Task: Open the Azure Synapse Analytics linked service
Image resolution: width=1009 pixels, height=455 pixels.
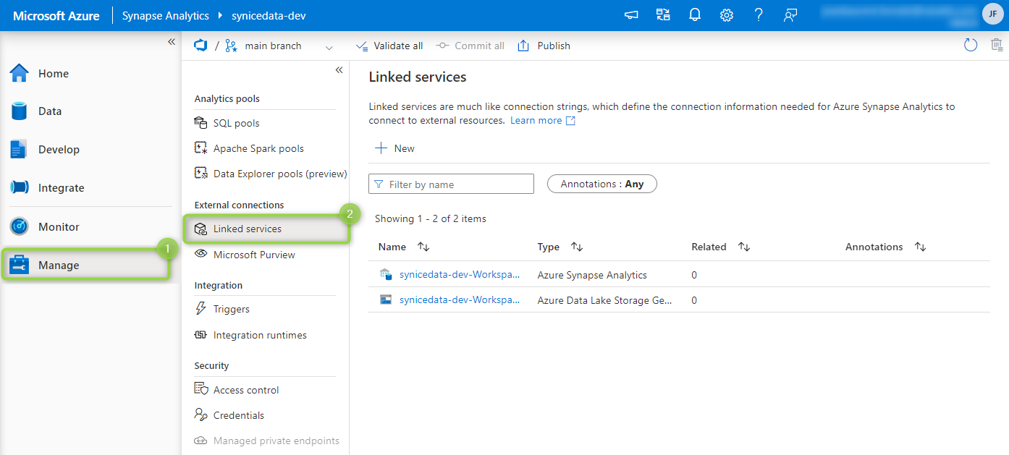Action: pyautogui.click(x=460, y=275)
